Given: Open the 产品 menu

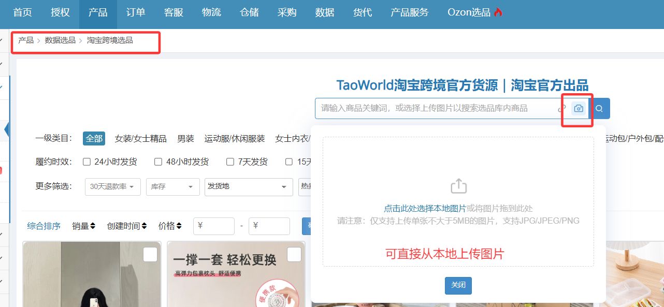Looking at the screenshot, I should pos(98,13).
